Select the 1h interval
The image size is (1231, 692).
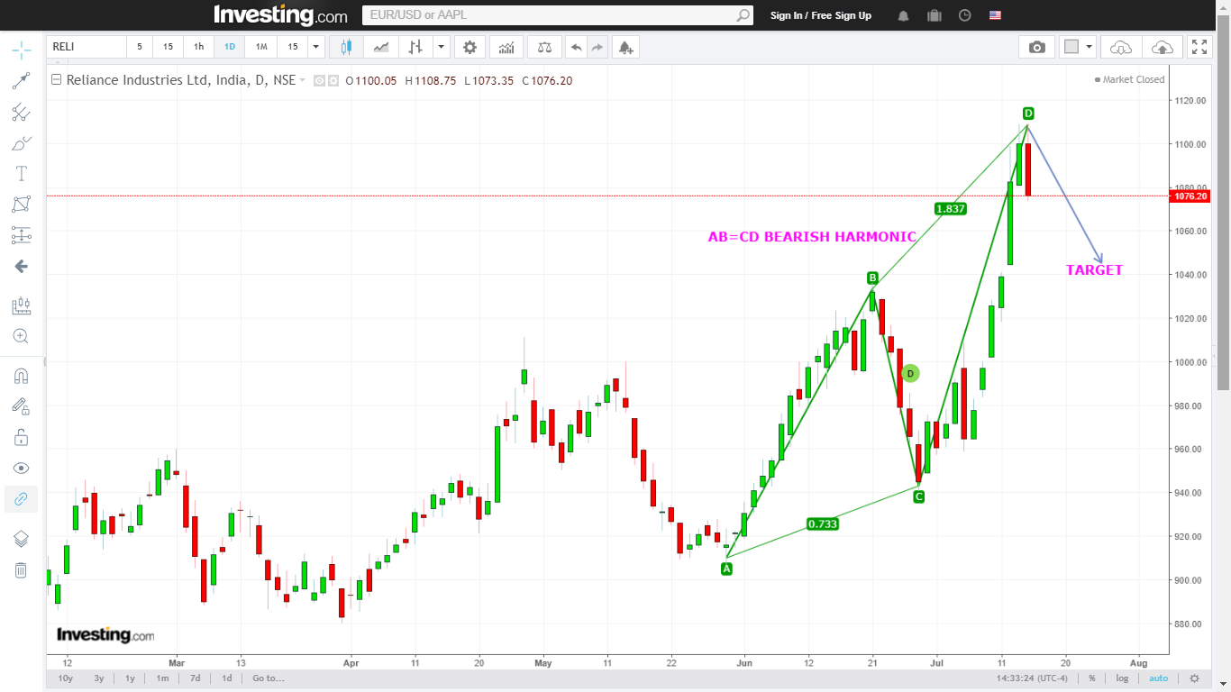198,47
